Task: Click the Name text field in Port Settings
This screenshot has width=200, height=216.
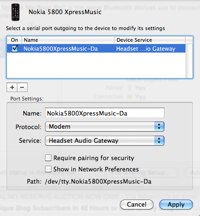Action: coord(104,113)
